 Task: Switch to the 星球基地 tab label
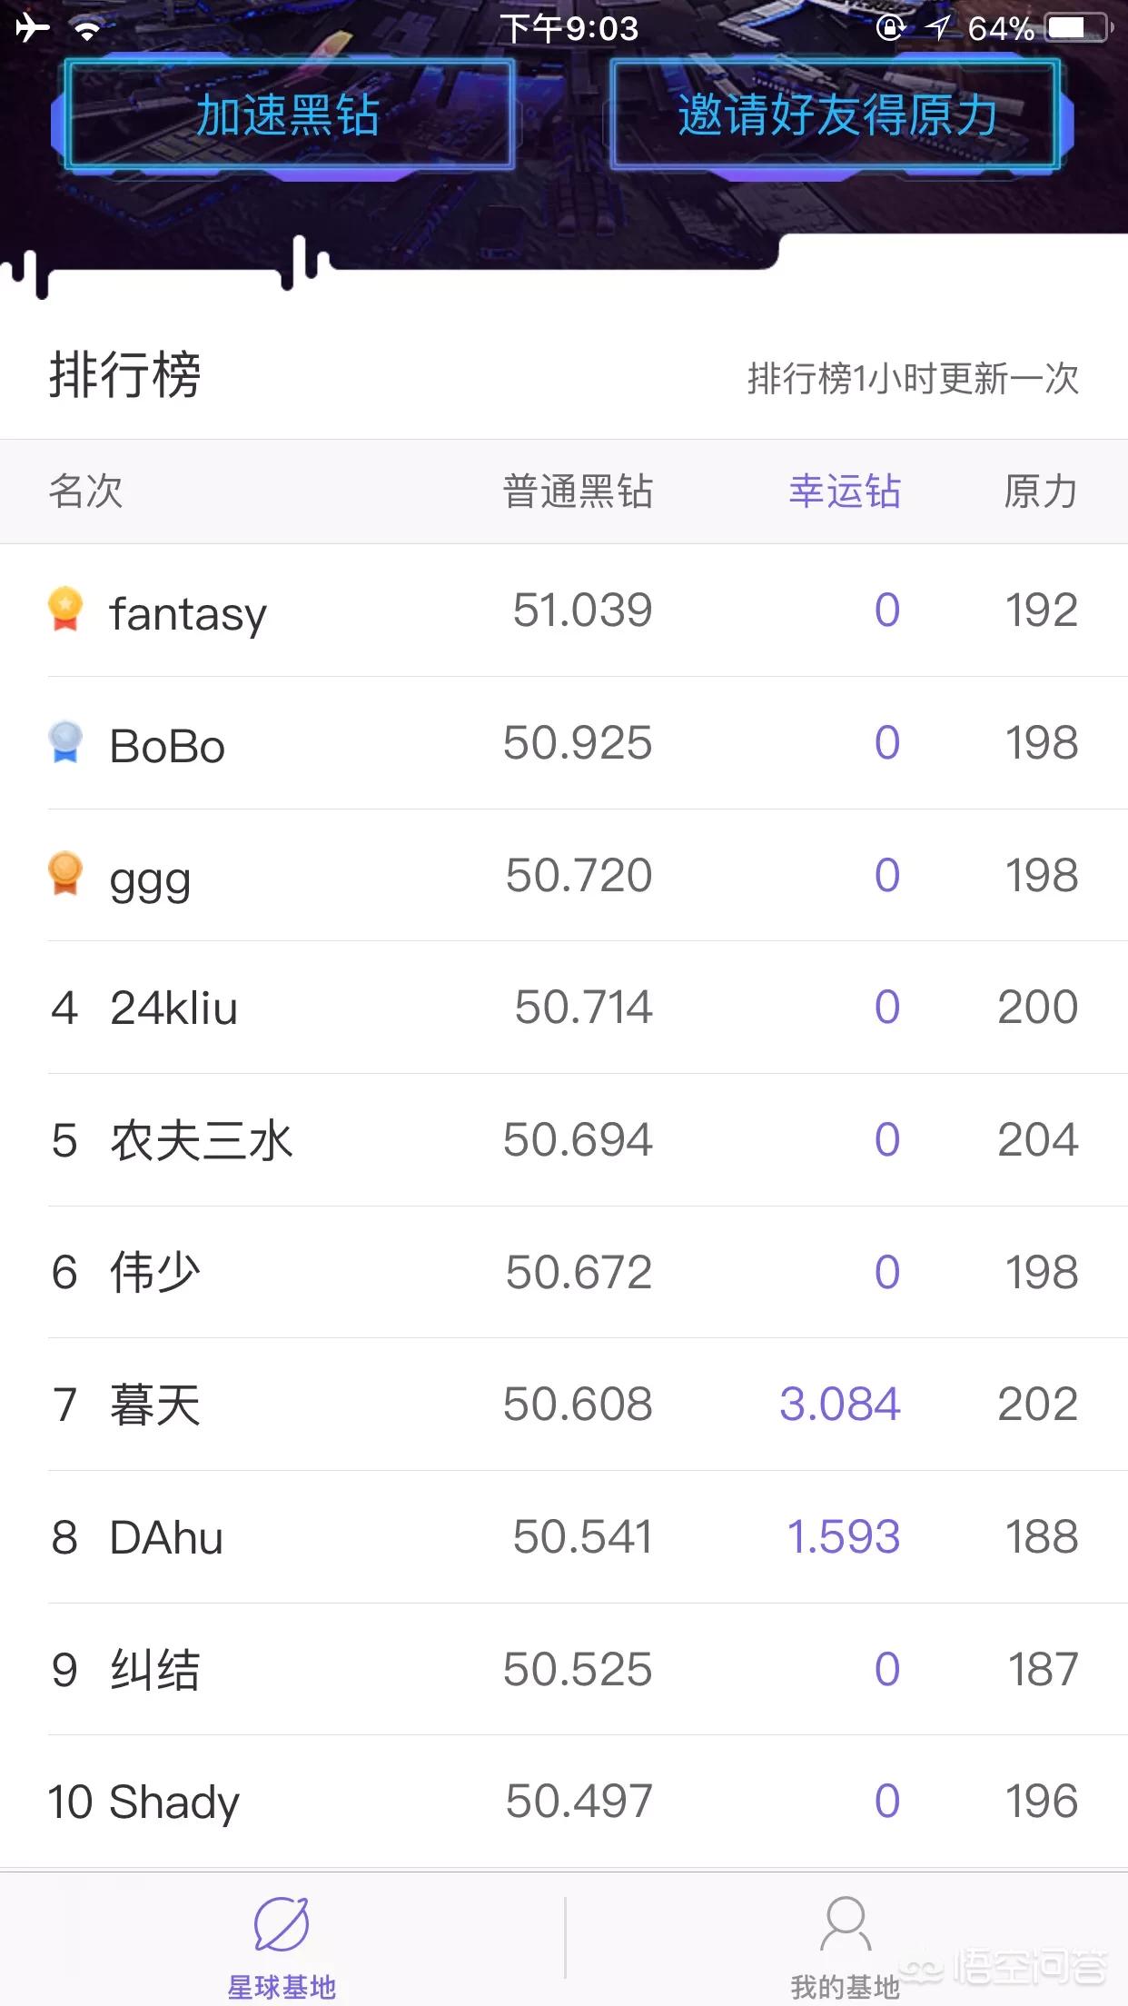[282, 1987]
